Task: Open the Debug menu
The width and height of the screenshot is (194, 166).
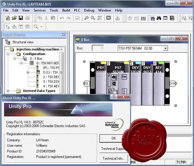Action: point(89,10)
